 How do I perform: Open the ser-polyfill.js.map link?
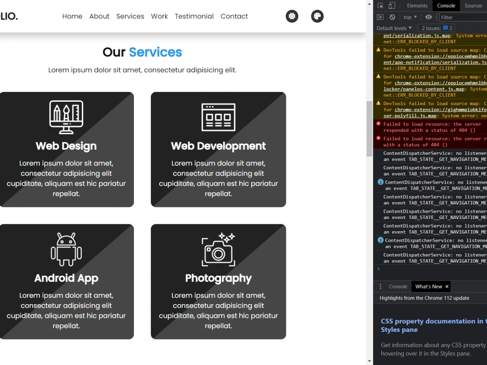[410, 116]
